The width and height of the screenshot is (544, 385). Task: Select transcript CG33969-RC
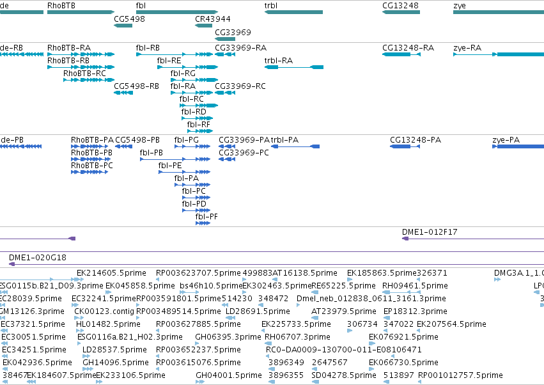point(225,93)
